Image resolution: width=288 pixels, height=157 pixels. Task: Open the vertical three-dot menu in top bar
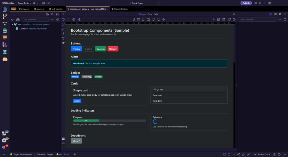click(265, 3)
